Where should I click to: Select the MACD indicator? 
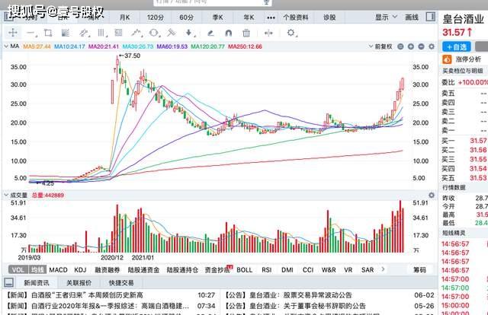click(x=58, y=270)
